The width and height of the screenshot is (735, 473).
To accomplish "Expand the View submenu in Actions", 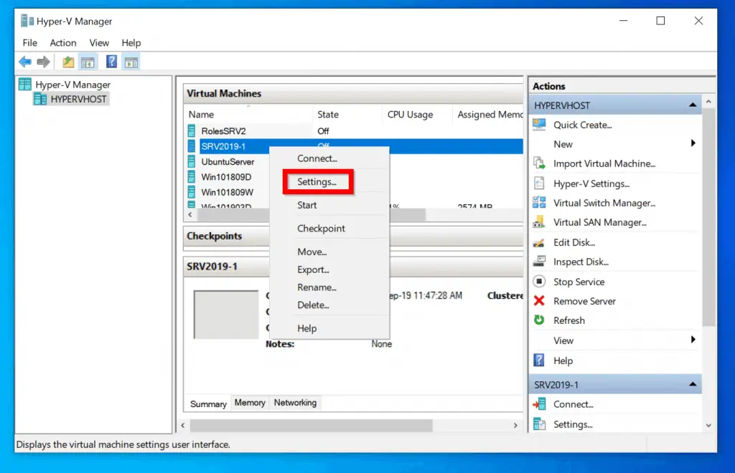I will (x=693, y=340).
